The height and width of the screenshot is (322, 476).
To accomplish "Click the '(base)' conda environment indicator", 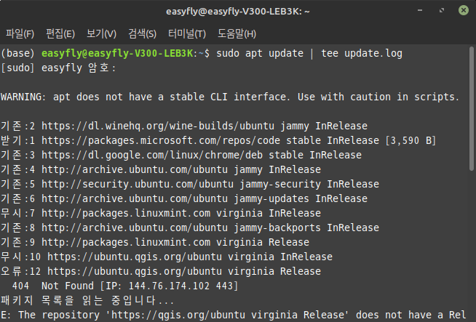I will (x=17, y=53).
